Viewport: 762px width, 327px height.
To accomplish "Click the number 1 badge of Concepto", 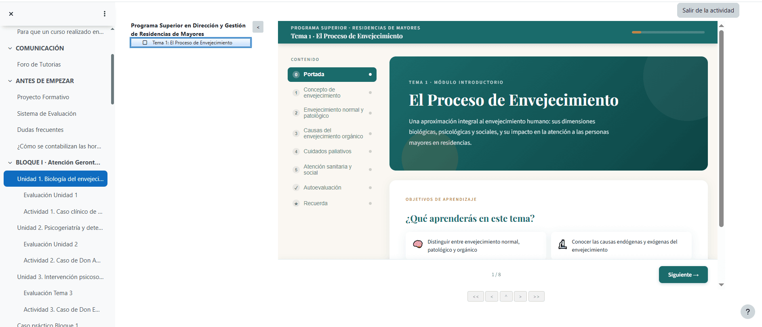I will [x=296, y=93].
